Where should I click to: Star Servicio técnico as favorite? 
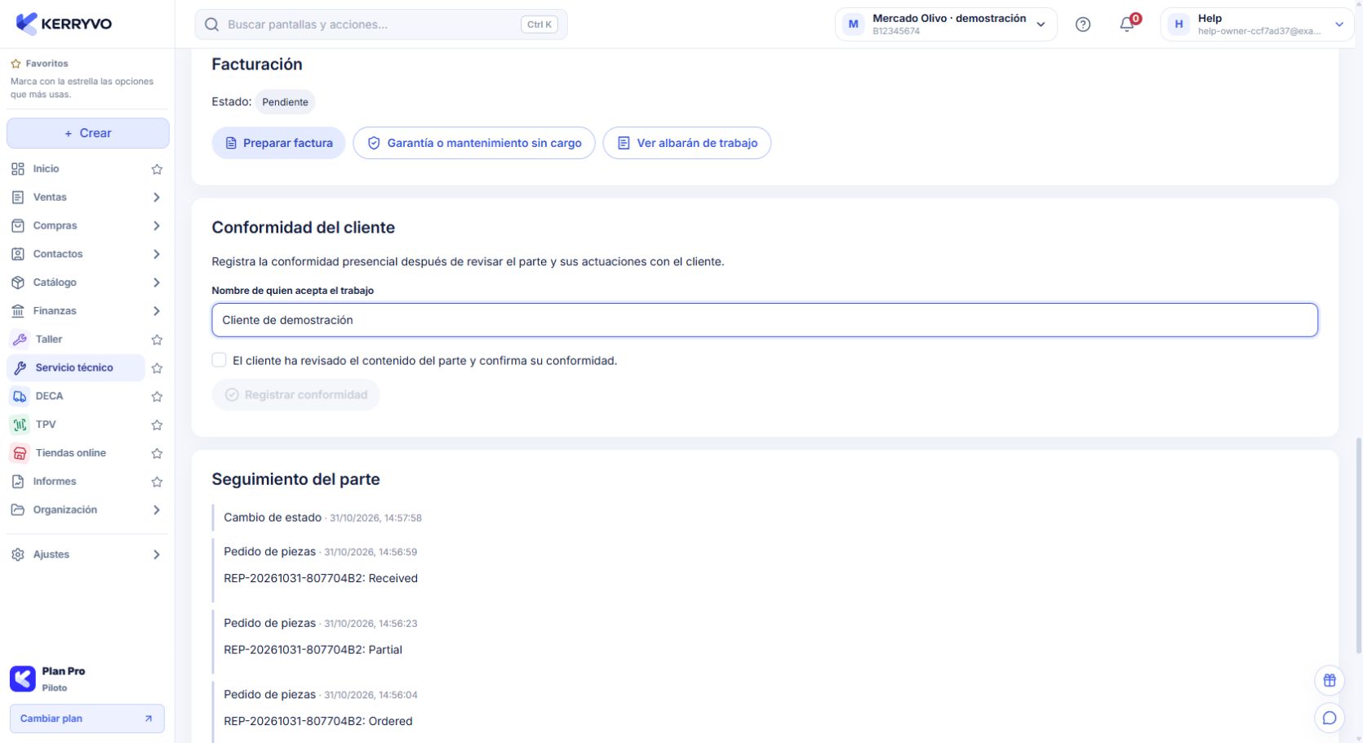coord(157,368)
